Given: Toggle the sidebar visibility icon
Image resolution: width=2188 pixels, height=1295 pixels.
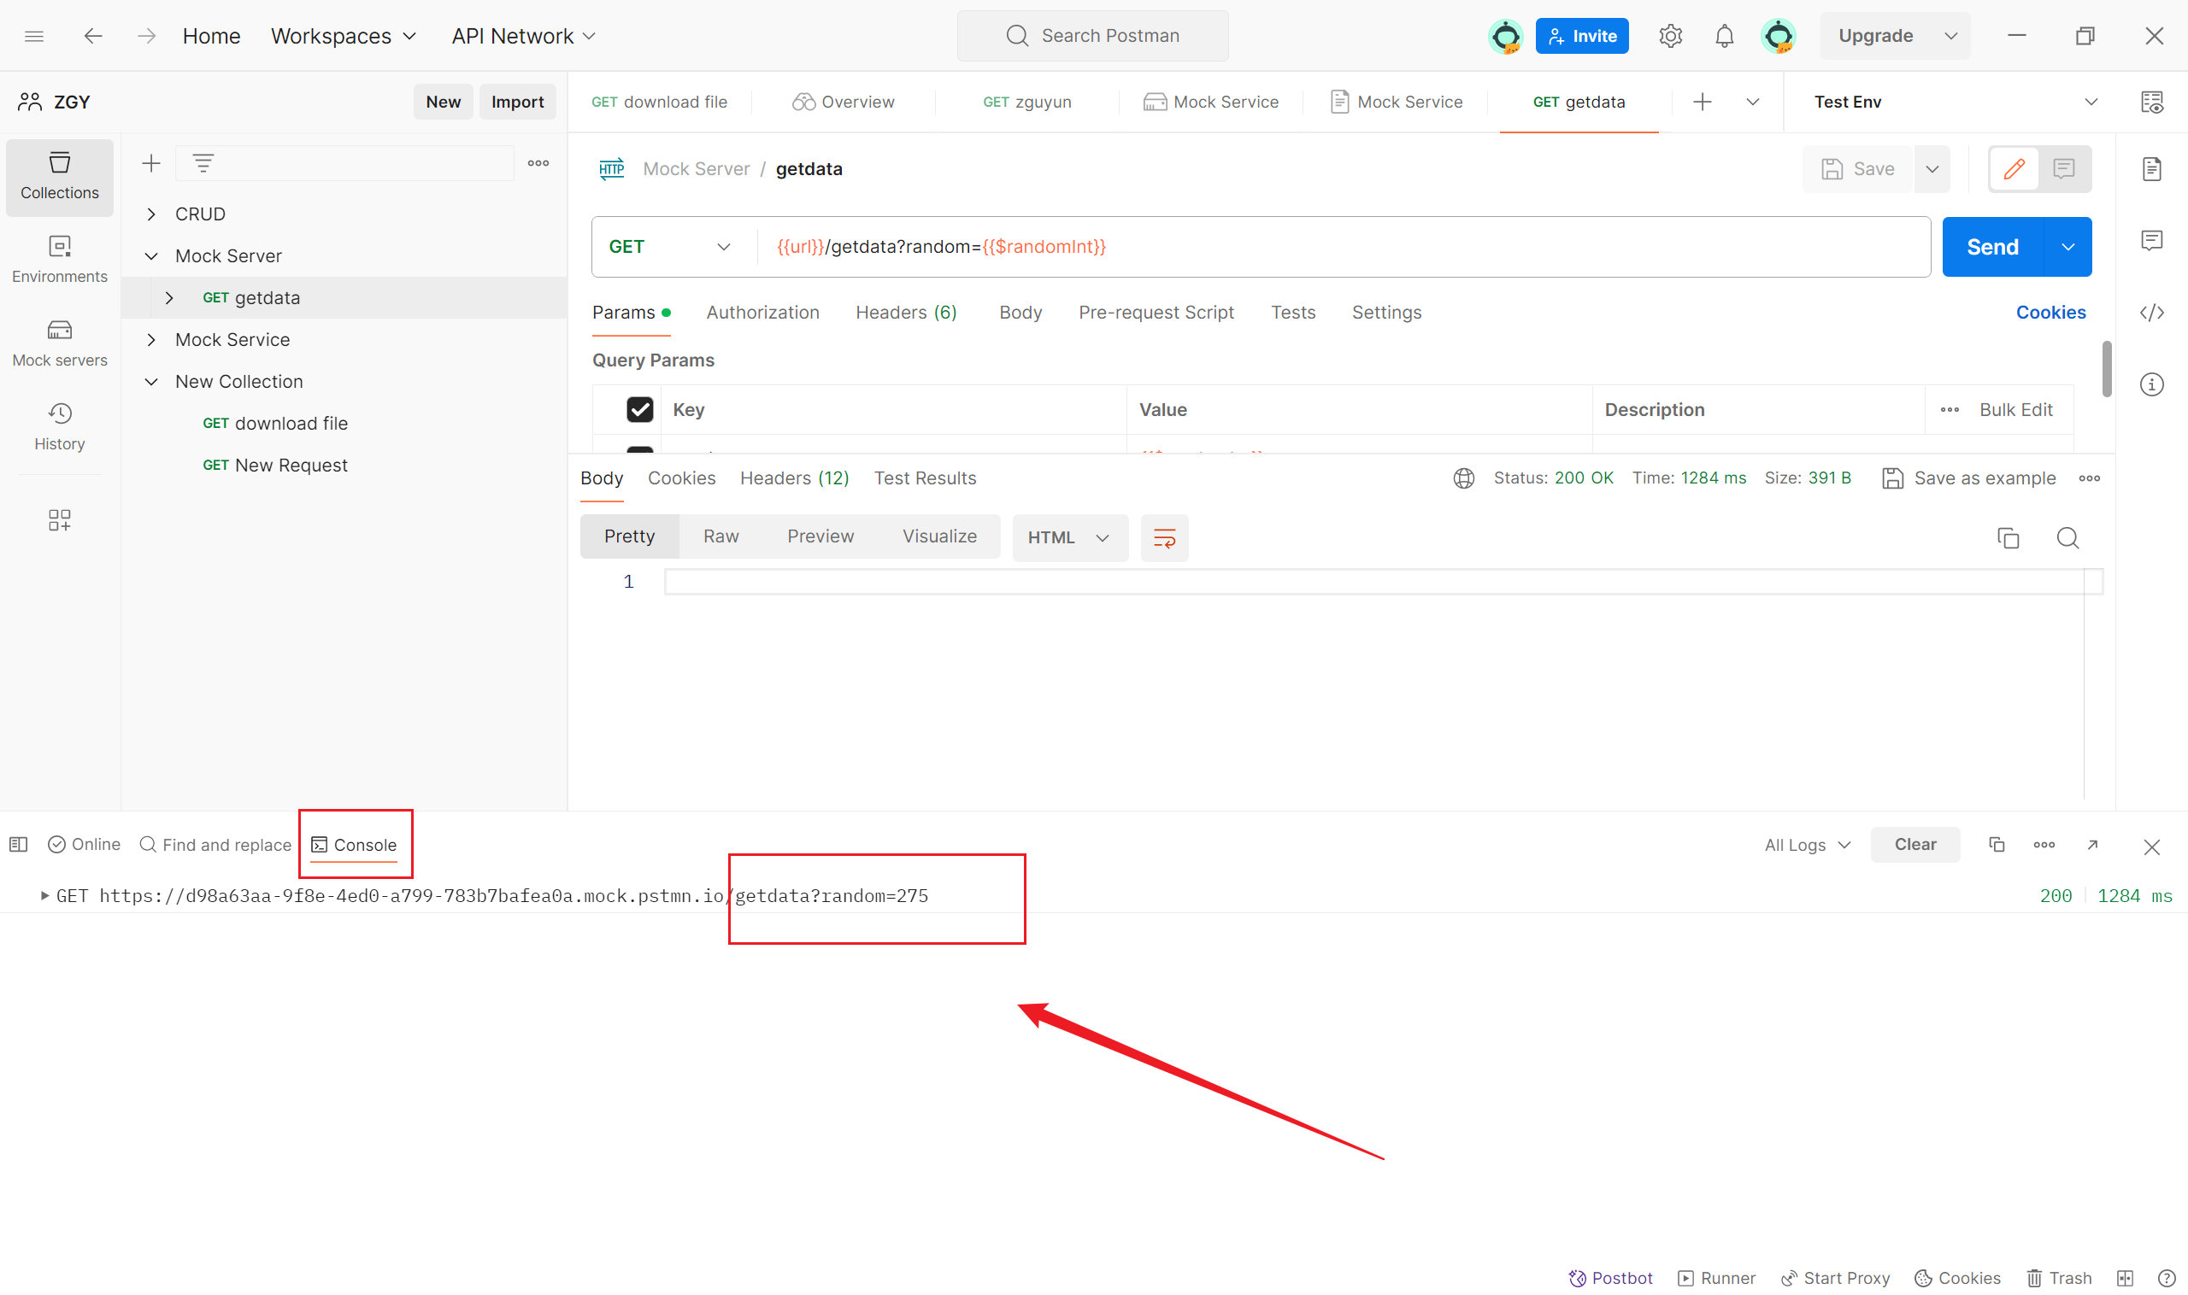Looking at the screenshot, I should click(x=18, y=845).
